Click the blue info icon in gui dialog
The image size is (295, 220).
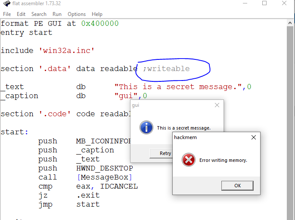pyautogui.click(x=146, y=127)
